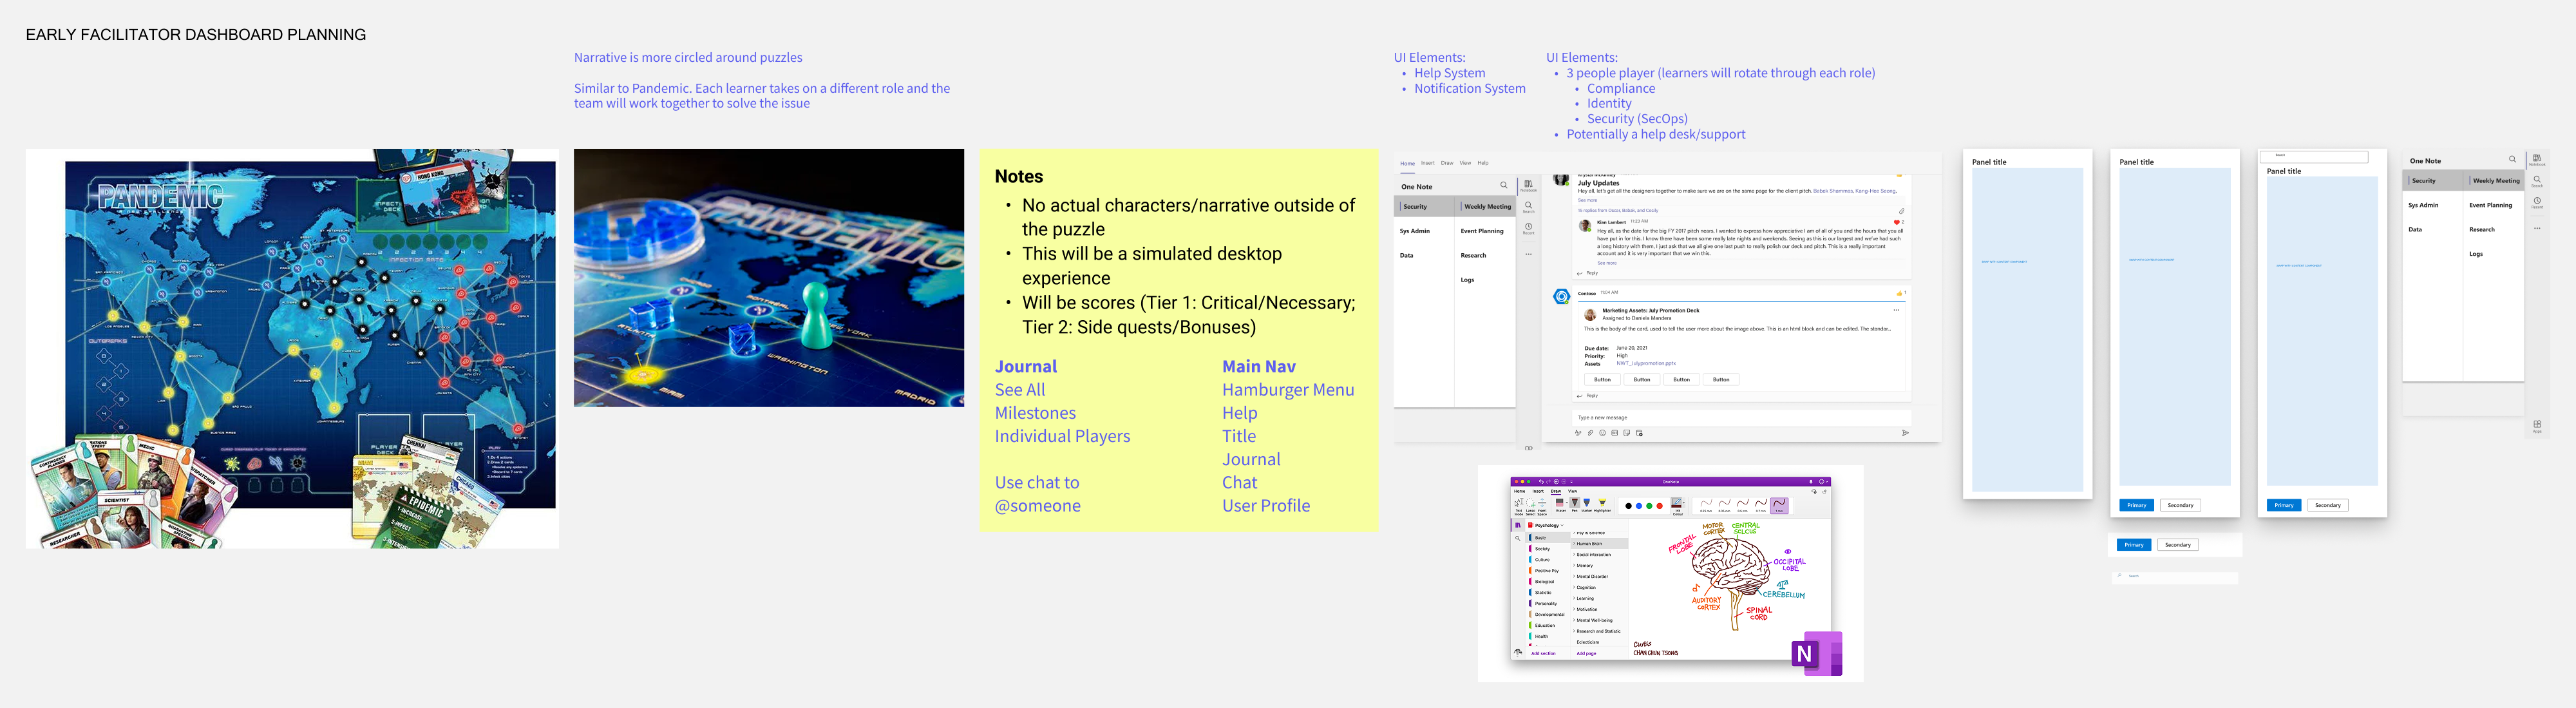Expand the Research and Statistic page chevron

point(1574,631)
